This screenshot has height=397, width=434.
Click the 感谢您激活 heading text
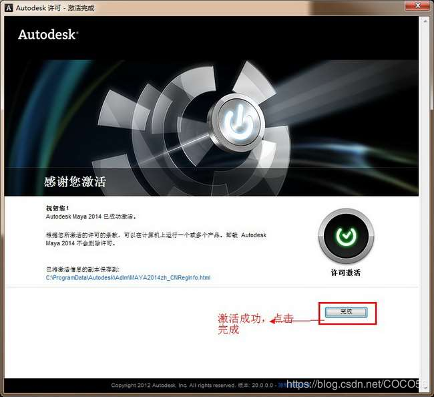[x=75, y=182]
